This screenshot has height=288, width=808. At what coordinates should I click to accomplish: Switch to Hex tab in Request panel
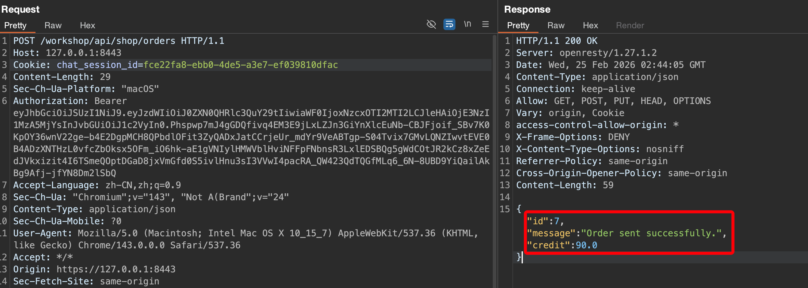(x=87, y=25)
